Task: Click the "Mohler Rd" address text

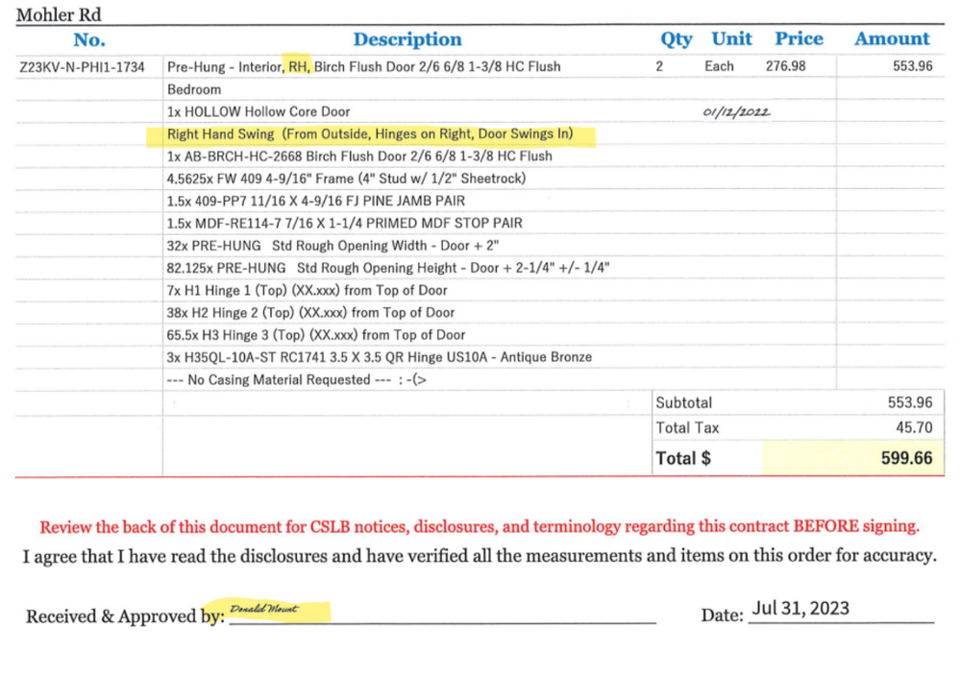Action: pos(58,14)
